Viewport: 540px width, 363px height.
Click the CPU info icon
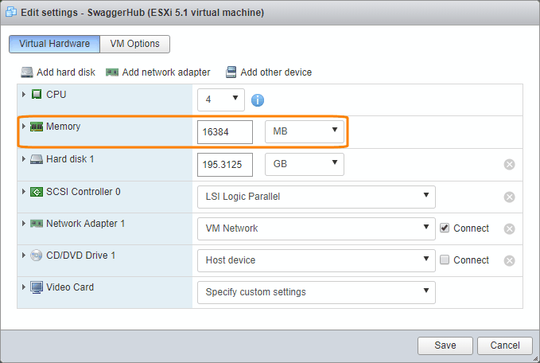(258, 100)
